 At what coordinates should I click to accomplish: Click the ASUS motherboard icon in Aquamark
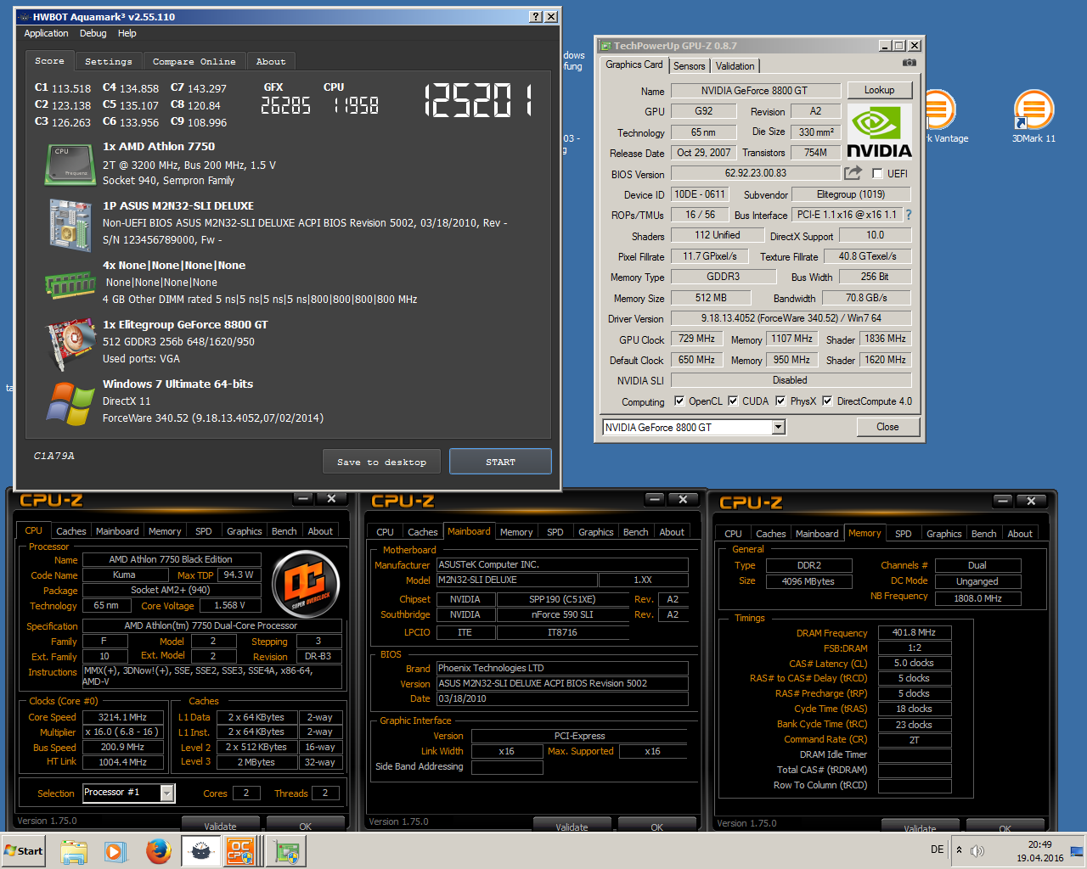coord(70,225)
